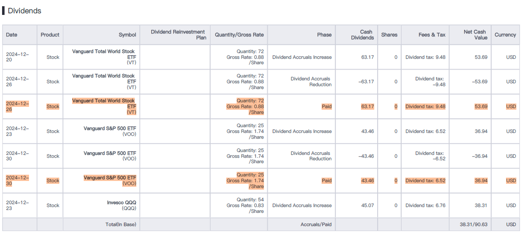Click the 38.31/90.63 total value
The width and height of the screenshot is (523, 236).
coord(474,224)
